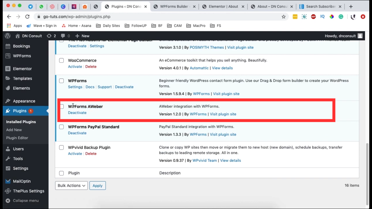Screen dimensions: 372x209
Task: Delete the WPvivid Backup Plugin
Action: [x=91, y=154]
